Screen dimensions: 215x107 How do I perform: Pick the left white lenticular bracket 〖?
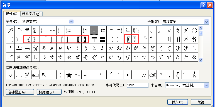(x=128, y=39)
